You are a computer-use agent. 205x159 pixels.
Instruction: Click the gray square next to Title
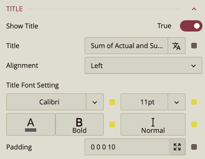tap(194, 46)
